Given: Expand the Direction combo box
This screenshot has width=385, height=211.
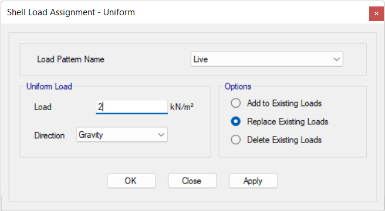Looking at the screenshot, I should click(122, 134).
